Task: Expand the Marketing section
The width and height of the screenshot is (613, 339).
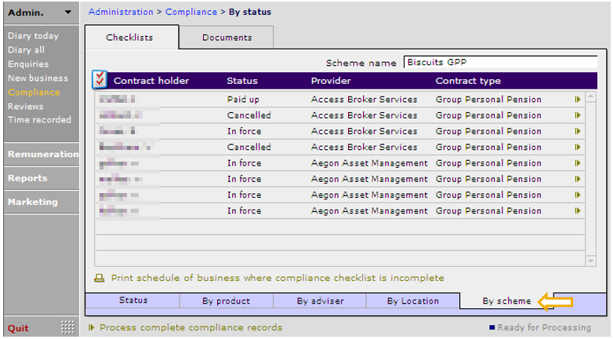Action: click(42, 202)
